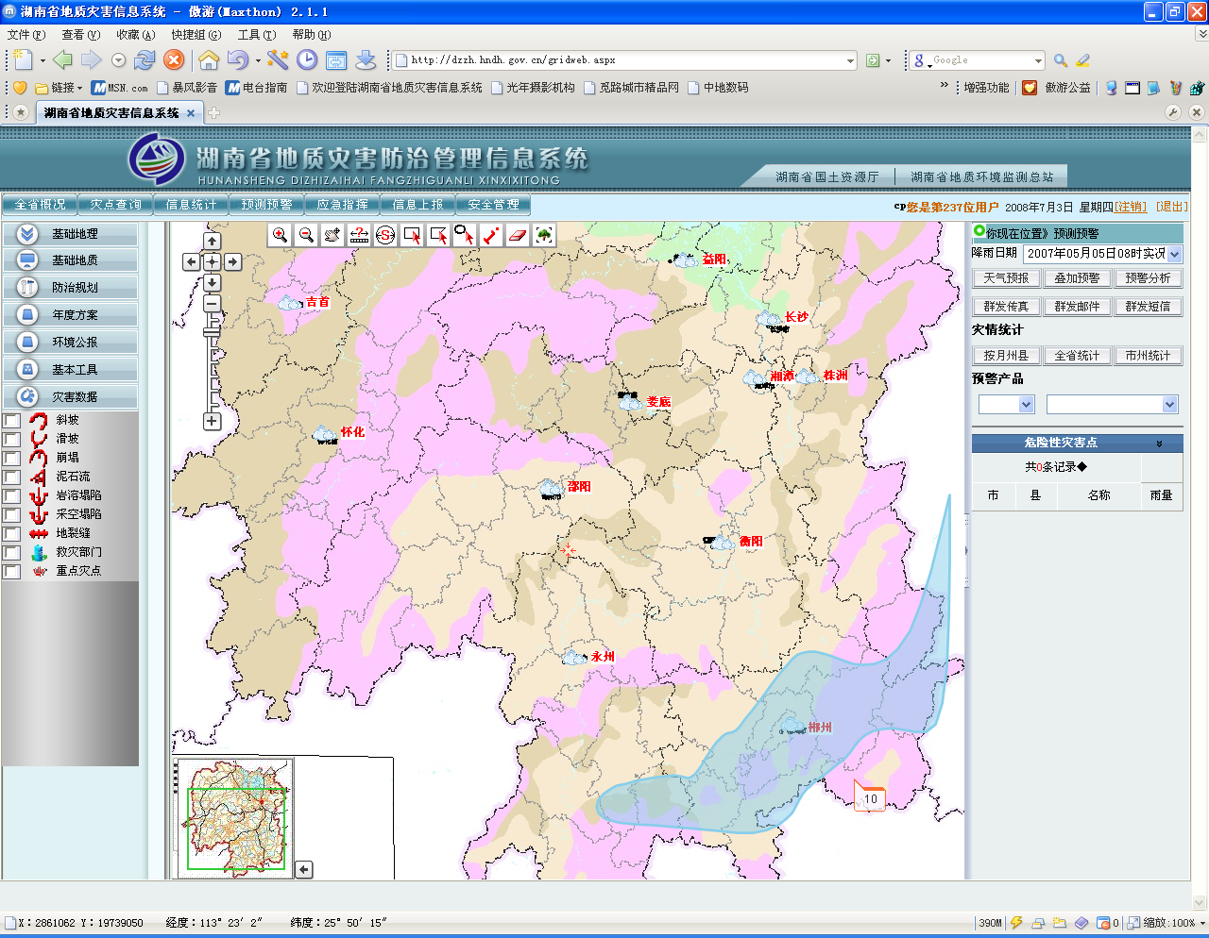Pan the map right with arrow button
Screen dimensions: 1209x938
pyautogui.click(x=232, y=261)
